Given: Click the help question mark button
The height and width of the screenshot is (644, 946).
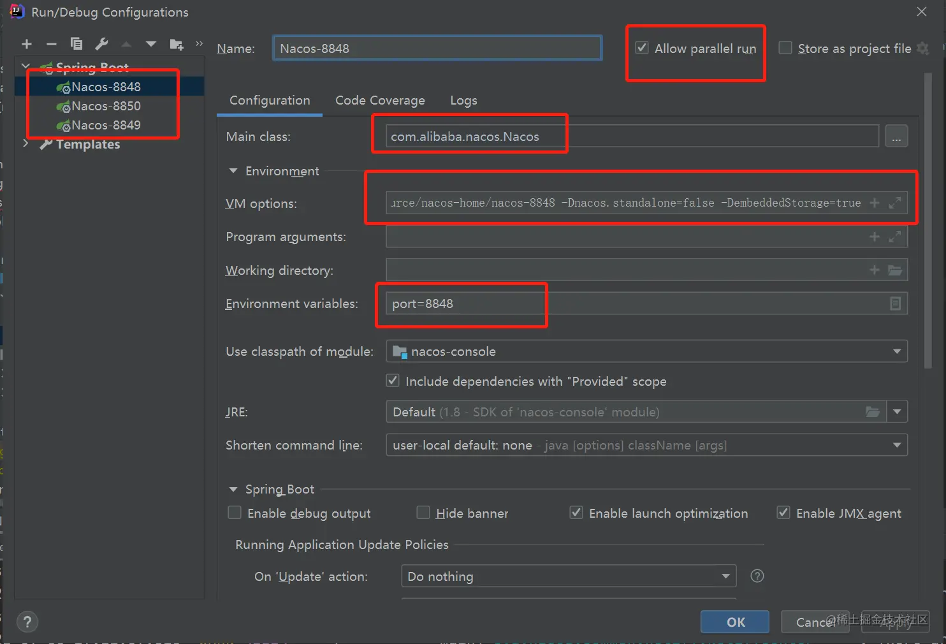Looking at the screenshot, I should coord(27,622).
